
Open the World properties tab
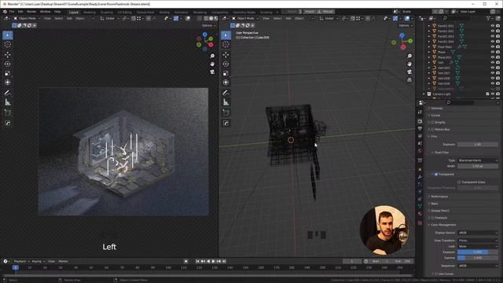click(420, 150)
